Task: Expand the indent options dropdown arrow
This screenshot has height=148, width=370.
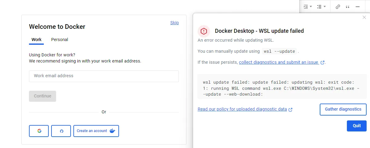Action: pyautogui.click(x=311, y=6)
